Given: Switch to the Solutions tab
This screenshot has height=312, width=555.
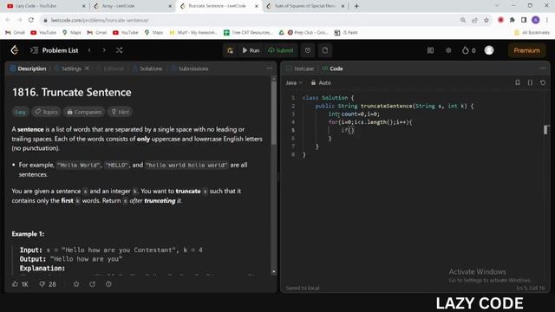Looking at the screenshot, I should [x=147, y=68].
